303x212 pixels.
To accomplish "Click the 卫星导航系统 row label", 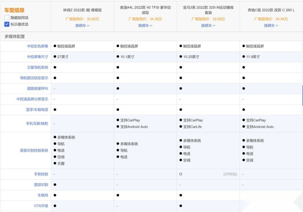I will tap(37, 68).
